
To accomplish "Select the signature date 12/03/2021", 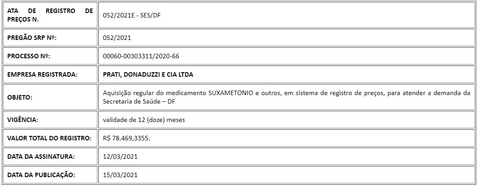I will click(120, 157).
